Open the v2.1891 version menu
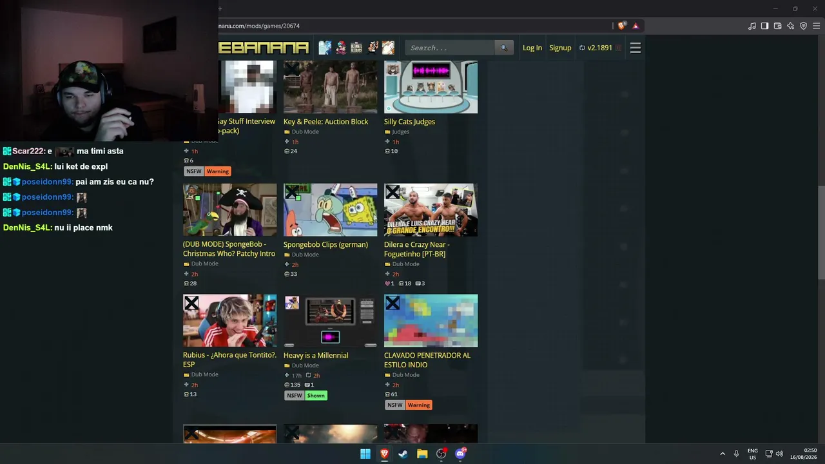Viewport: 825px width, 464px height. pyautogui.click(x=600, y=48)
